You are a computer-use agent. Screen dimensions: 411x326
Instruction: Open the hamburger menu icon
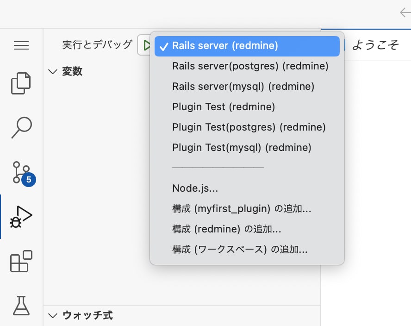pos(21,45)
